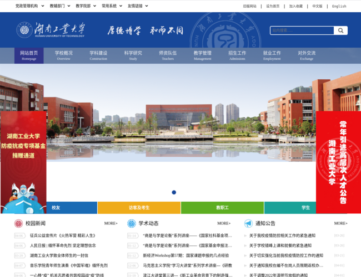Open 就业工作 Employment menu
361x277 pixels.
pos(272,55)
